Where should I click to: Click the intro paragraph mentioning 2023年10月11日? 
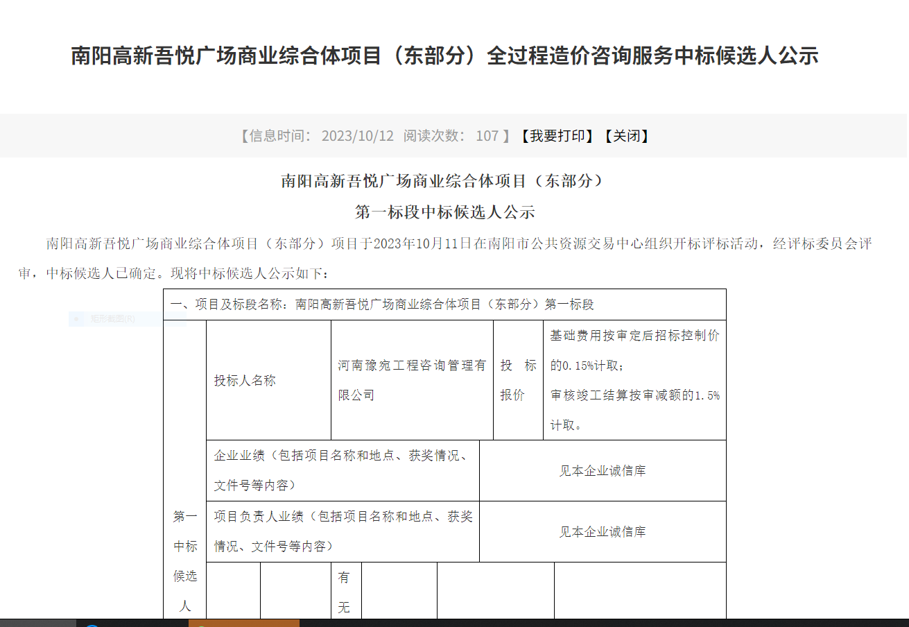[x=444, y=258]
